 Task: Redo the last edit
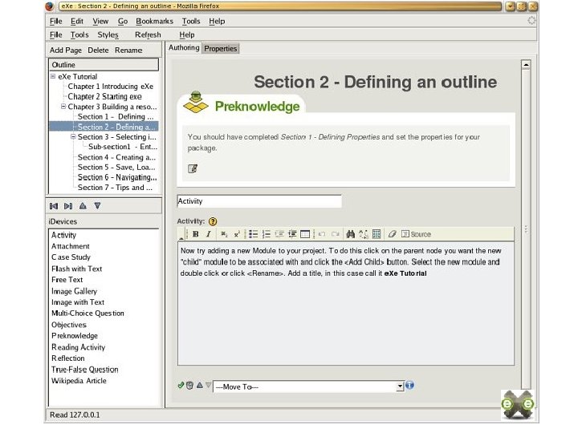click(x=335, y=234)
